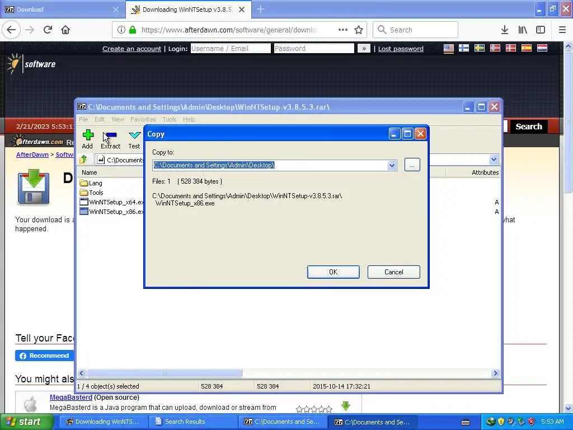Click the Create an account link

[131, 49]
